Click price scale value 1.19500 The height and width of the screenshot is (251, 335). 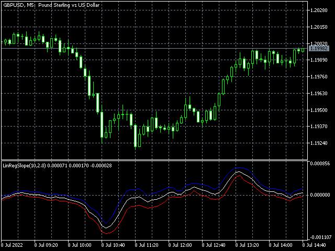319,110
